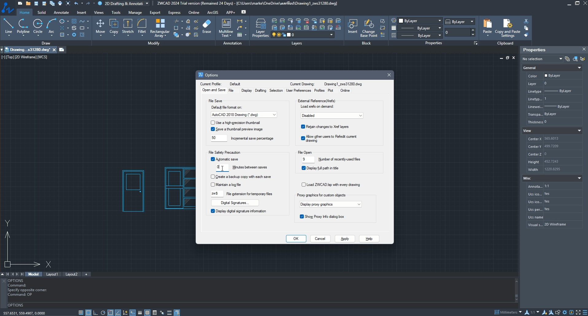Open Display proxy graphics dropdown

click(331, 204)
